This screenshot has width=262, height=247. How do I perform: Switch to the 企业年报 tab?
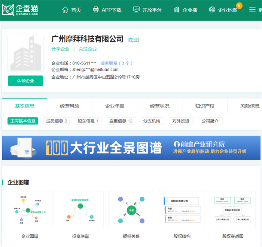tap(115, 106)
